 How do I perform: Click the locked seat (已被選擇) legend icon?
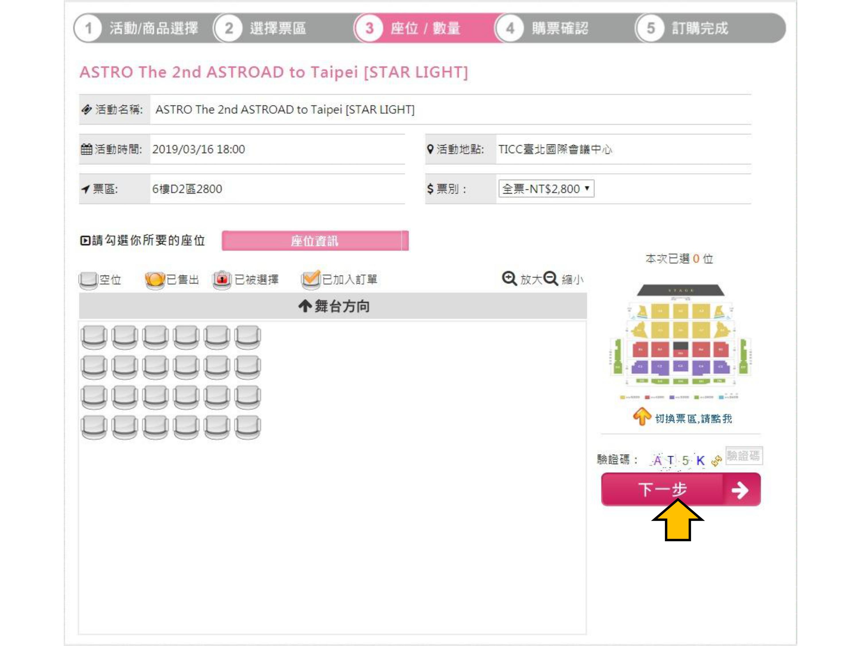coord(222,279)
